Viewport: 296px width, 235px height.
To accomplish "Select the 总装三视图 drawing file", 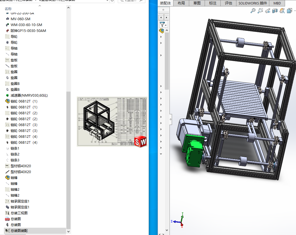I will pyautogui.click(x=19, y=213).
